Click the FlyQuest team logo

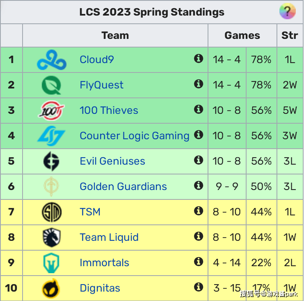[x=52, y=85]
